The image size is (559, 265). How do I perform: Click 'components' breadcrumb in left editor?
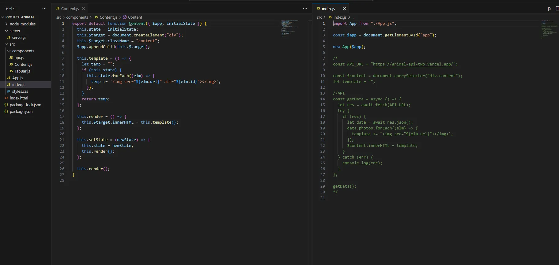pyautogui.click(x=77, y=17)
